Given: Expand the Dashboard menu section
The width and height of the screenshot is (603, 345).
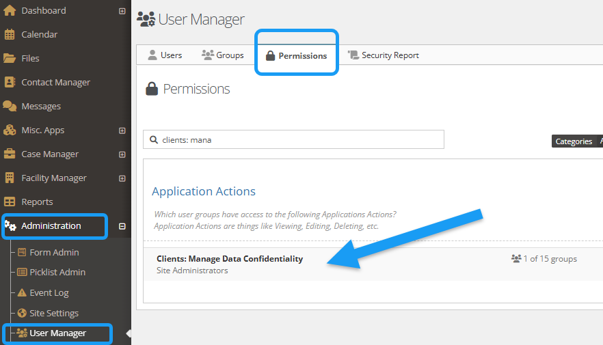Looking at the screenshot, I should pos(122,11).
